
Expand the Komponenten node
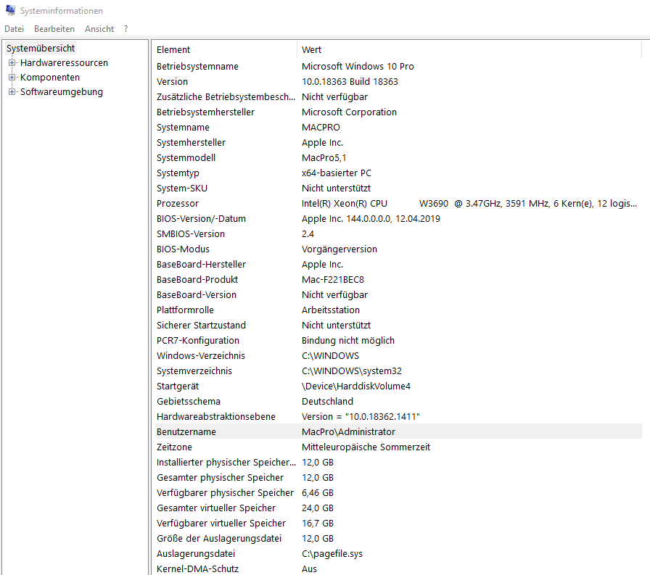pyautogui.click(x=12, y=78)
